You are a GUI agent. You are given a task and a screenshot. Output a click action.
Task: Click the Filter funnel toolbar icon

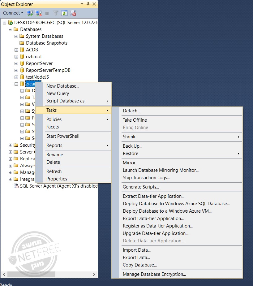[56, 13]
